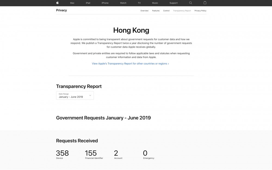Click the Financial Identifier label

[x=94, y=158]
